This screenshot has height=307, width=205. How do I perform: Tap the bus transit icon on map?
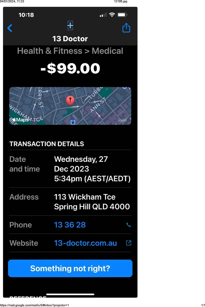point(73,122)
